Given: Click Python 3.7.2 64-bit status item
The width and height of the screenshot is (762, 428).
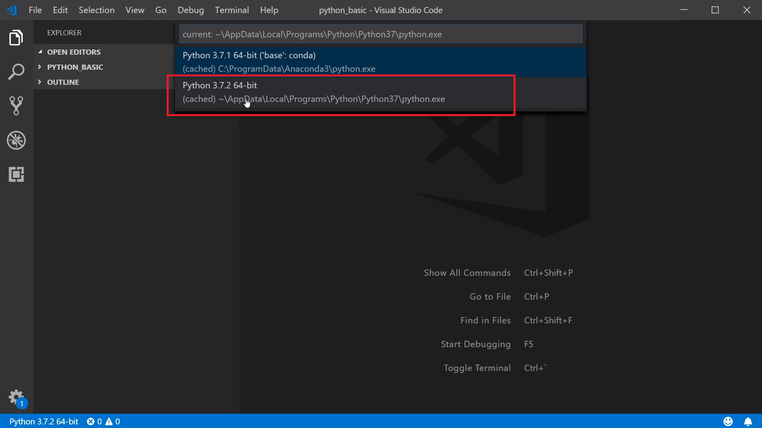Looking at the screenshot, I should [x=44, y=422].
